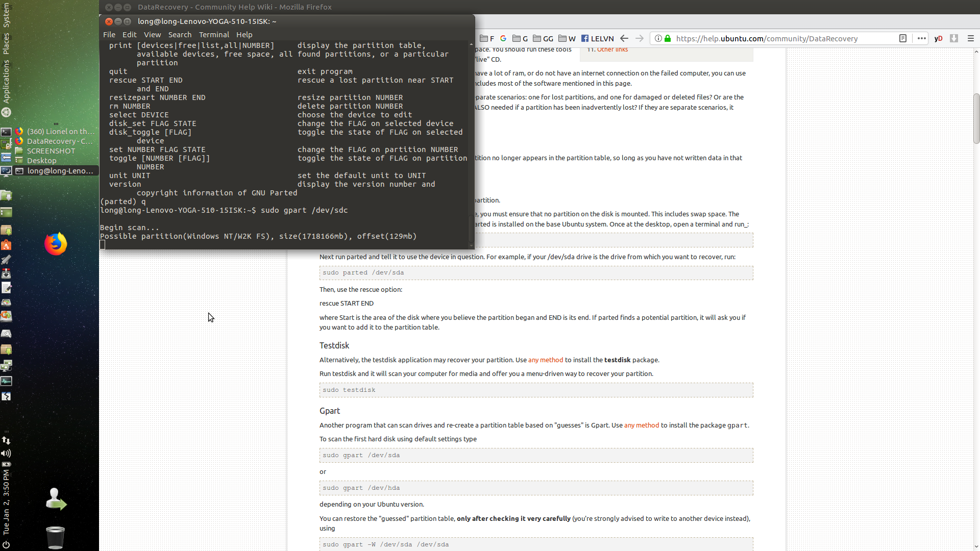The height and width of the screenshot is (551, 980).
Task: Open the Terminal menu in terminal window
Action: 214,35
